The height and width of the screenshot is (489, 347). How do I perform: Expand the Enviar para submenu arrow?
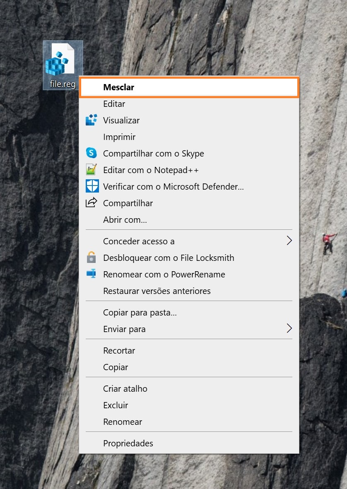(x=289, y=329)
